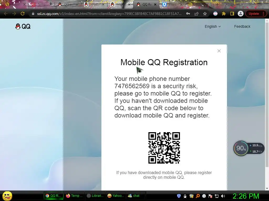Open the Action Center flag icon
This screenshot has width=269, height=201.
coord(210,196)
